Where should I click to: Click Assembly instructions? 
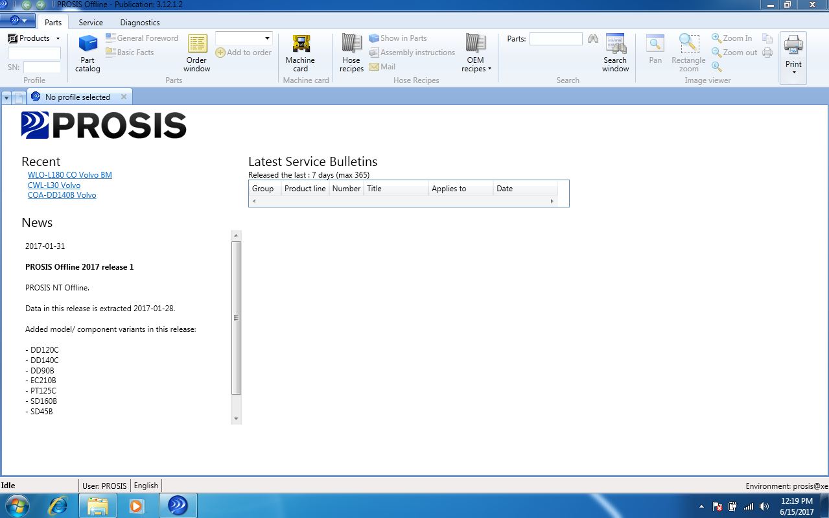click(412, 53)
